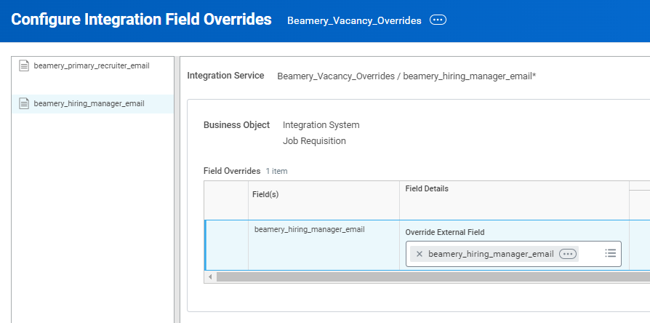650x323 pixels.
Task: Click the empty first cell of highlighted row
Action: pos(227,245)
